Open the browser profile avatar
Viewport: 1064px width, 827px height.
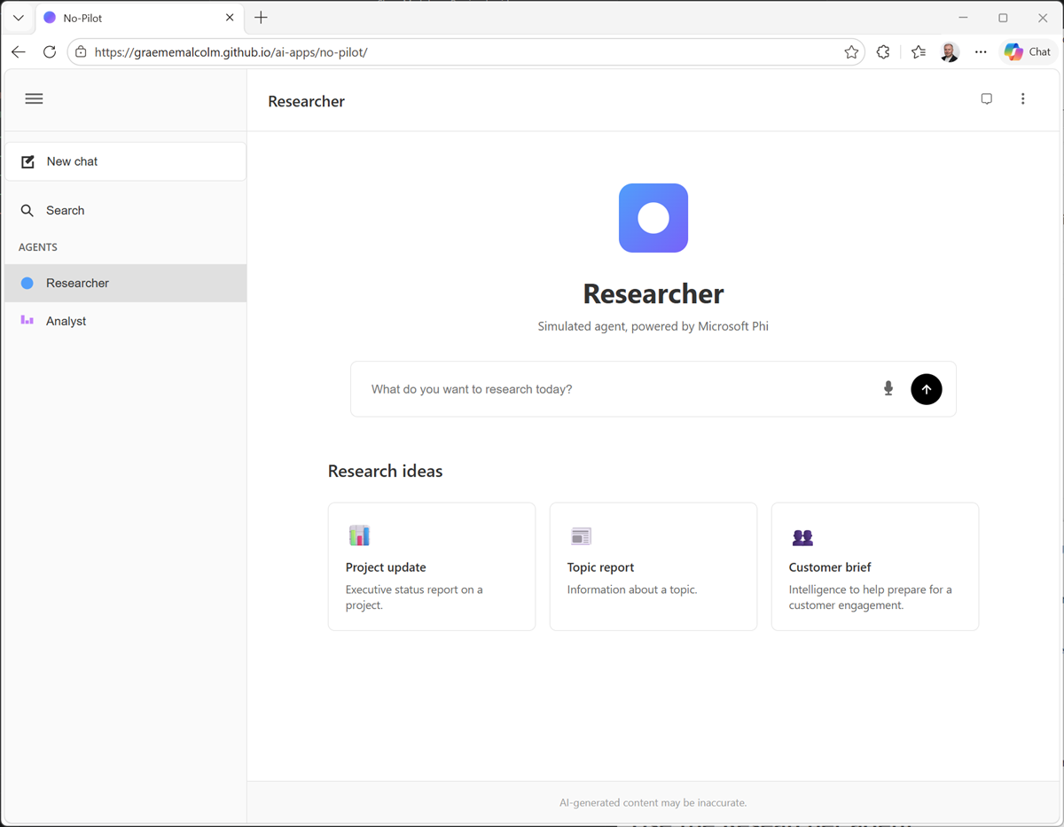point(950,52)
